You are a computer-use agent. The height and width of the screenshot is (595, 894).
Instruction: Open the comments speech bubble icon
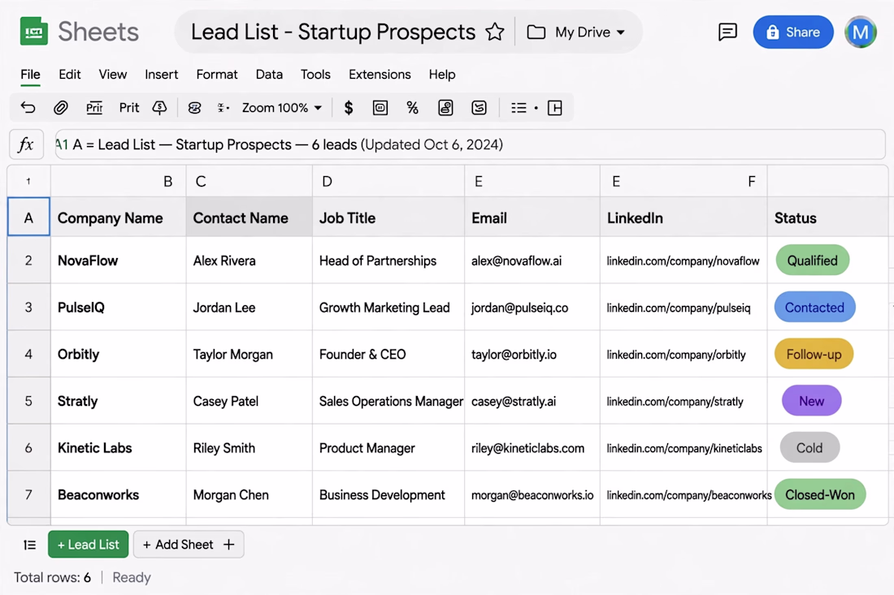(727, 32)
